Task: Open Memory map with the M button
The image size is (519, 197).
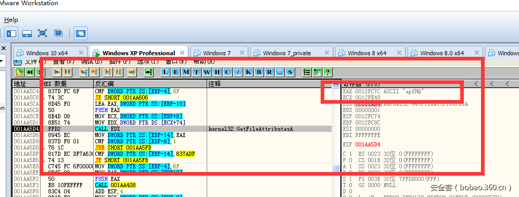Action: tap(186, 72)
